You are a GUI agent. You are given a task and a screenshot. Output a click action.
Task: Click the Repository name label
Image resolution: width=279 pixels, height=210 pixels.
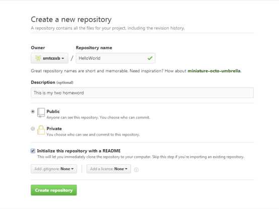pos(94,48)
